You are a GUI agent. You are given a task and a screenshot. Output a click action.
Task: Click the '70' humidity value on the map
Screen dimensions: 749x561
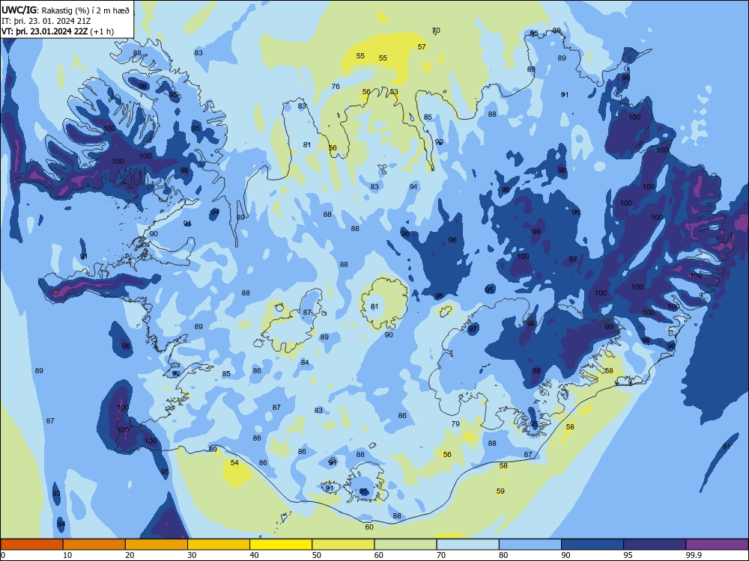click(436, 31)
